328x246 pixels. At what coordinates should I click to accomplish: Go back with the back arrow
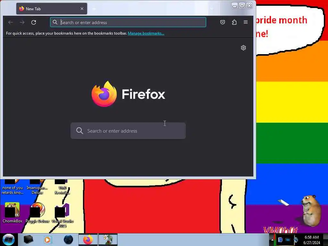click(x=11, y=22)
